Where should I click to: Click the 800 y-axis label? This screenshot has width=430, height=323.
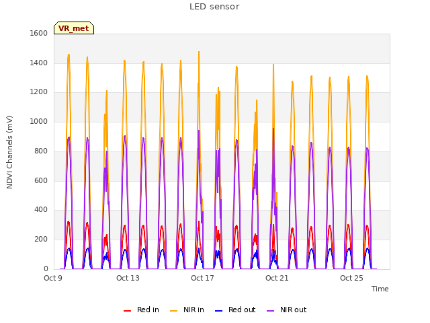pos(41,151)
